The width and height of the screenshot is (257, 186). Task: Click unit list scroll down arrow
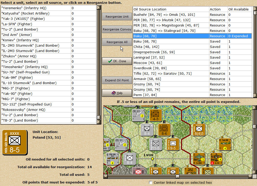99,122
